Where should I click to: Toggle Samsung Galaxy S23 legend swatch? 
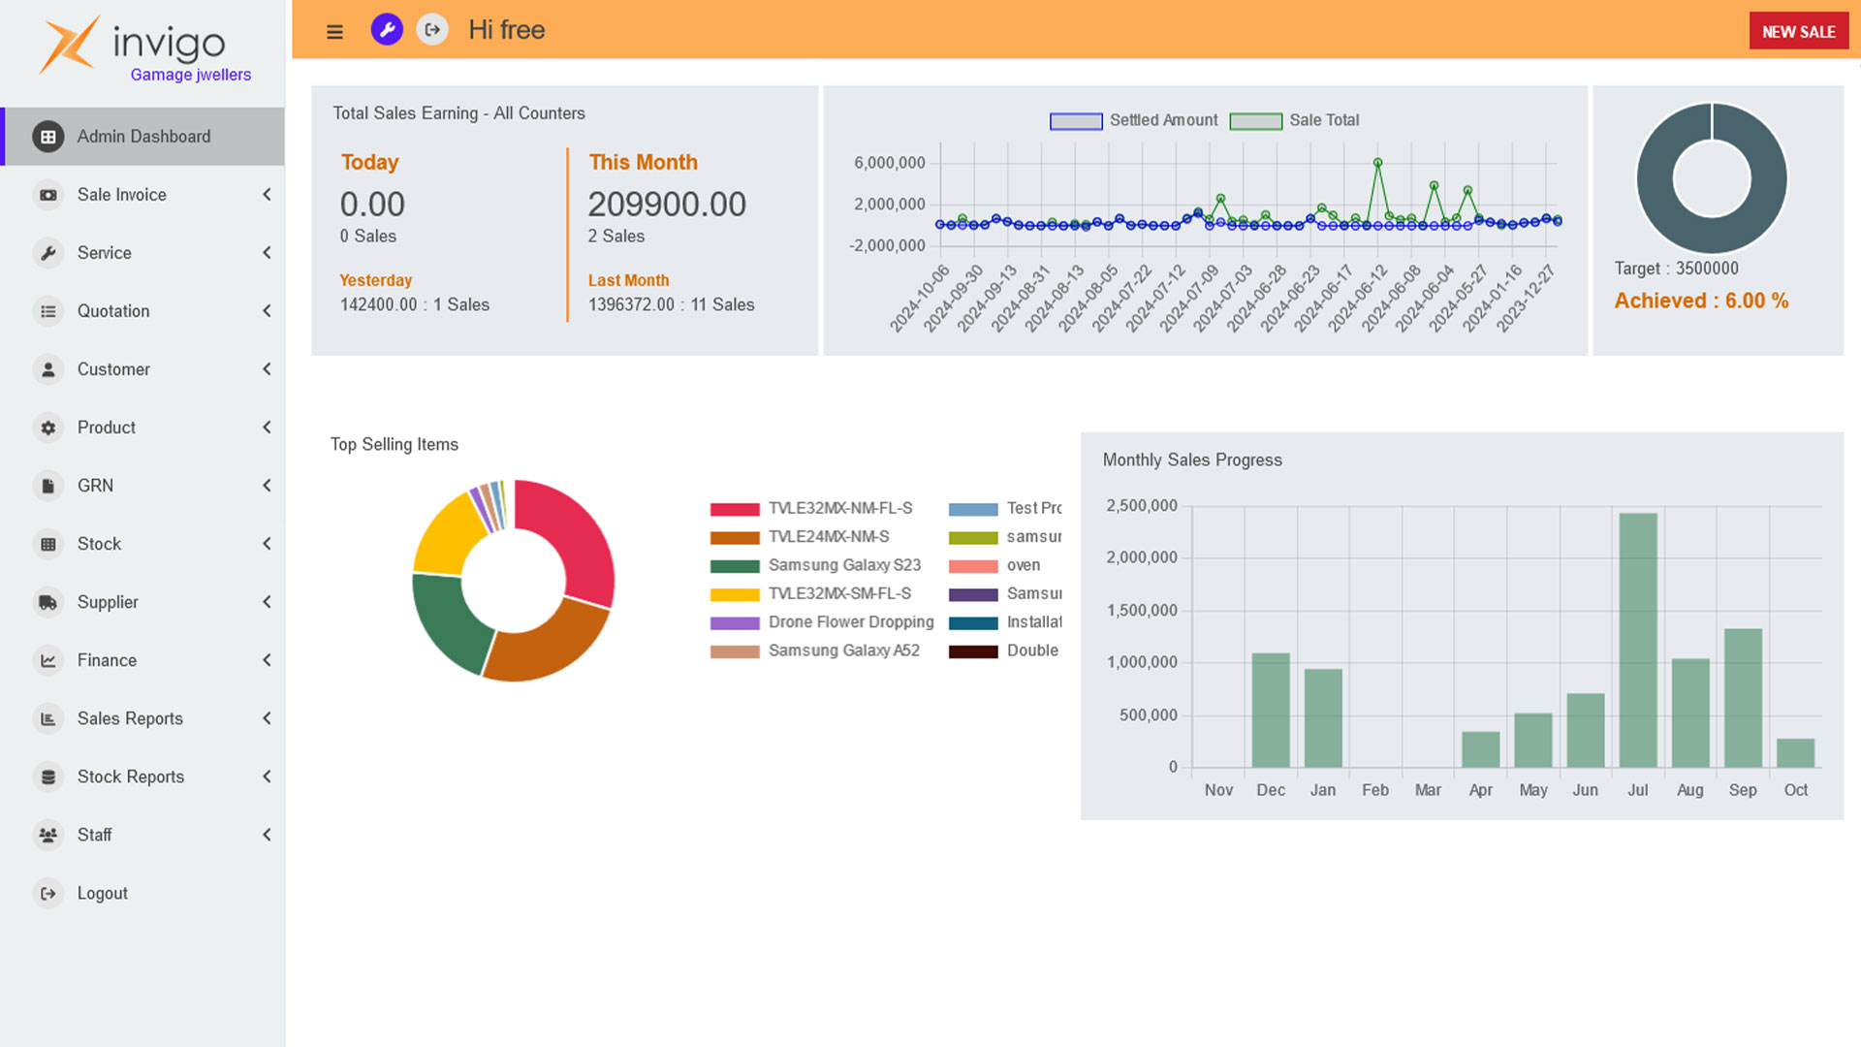[x=735, y=566]
